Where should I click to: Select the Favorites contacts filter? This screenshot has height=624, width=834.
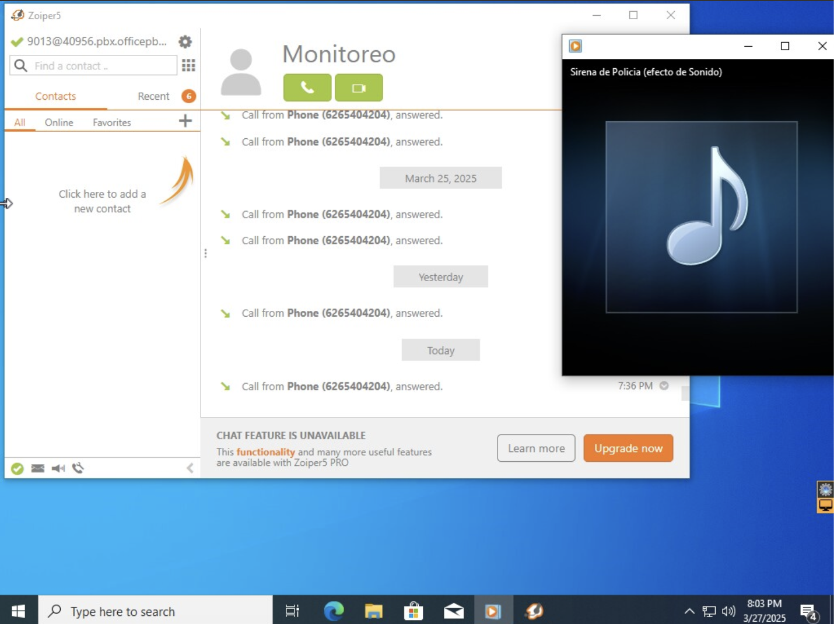pyautogui.click(x=112, y=122)
